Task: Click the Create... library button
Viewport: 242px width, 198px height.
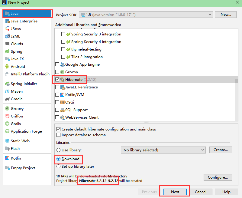Action: point(221,150)
